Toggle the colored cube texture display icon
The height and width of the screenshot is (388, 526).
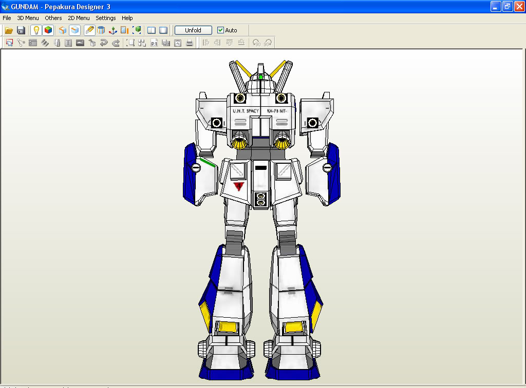pyautogui.click(x=48, y=30)
